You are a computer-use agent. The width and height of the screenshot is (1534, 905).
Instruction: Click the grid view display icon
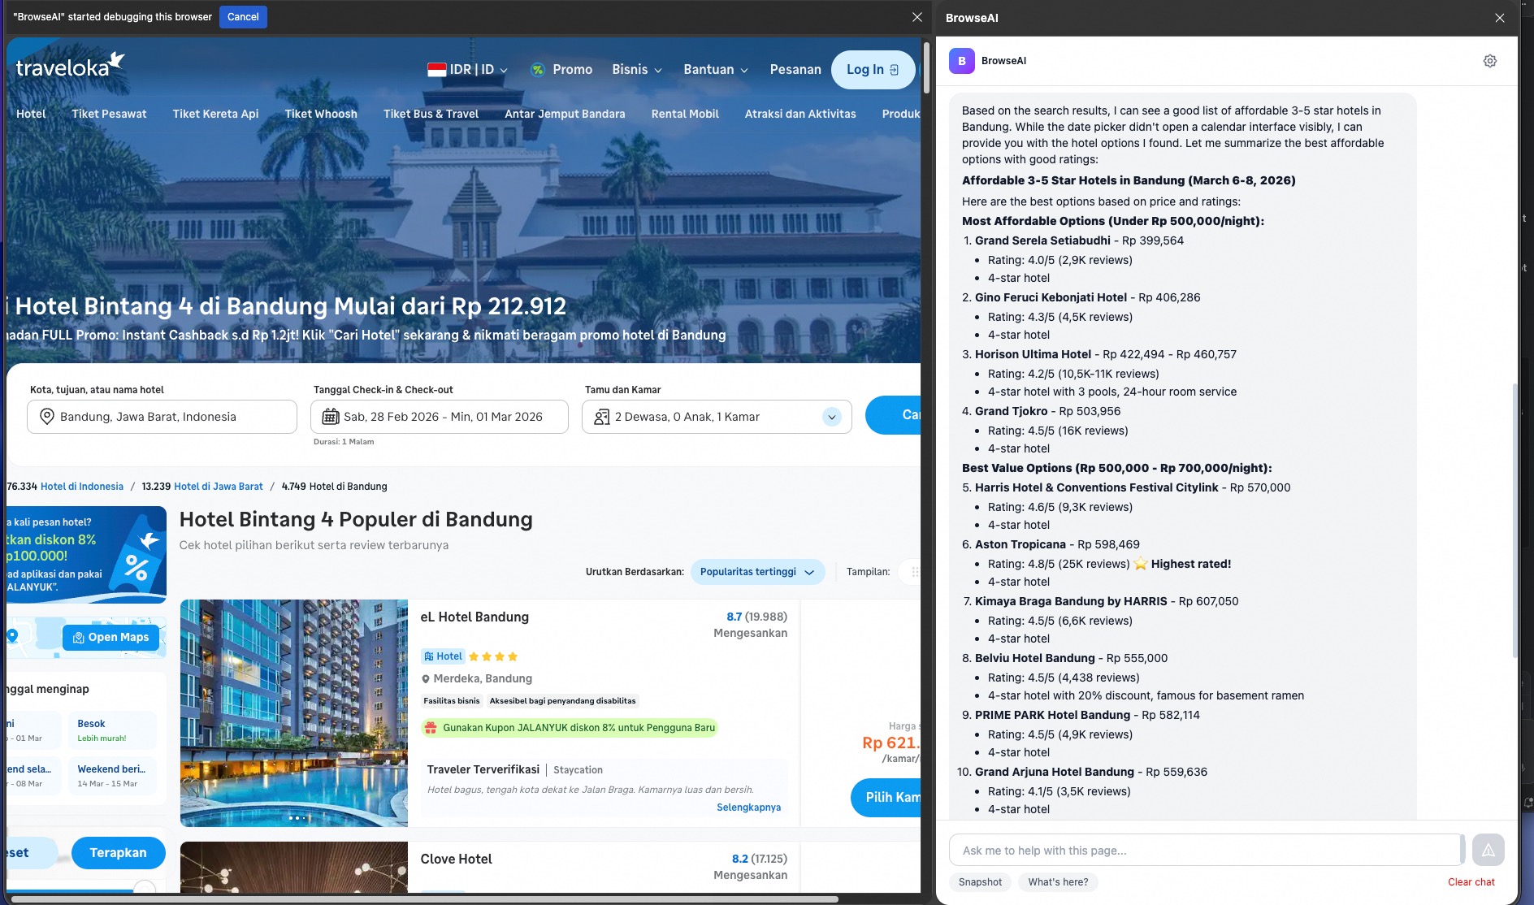pos(914,572)
